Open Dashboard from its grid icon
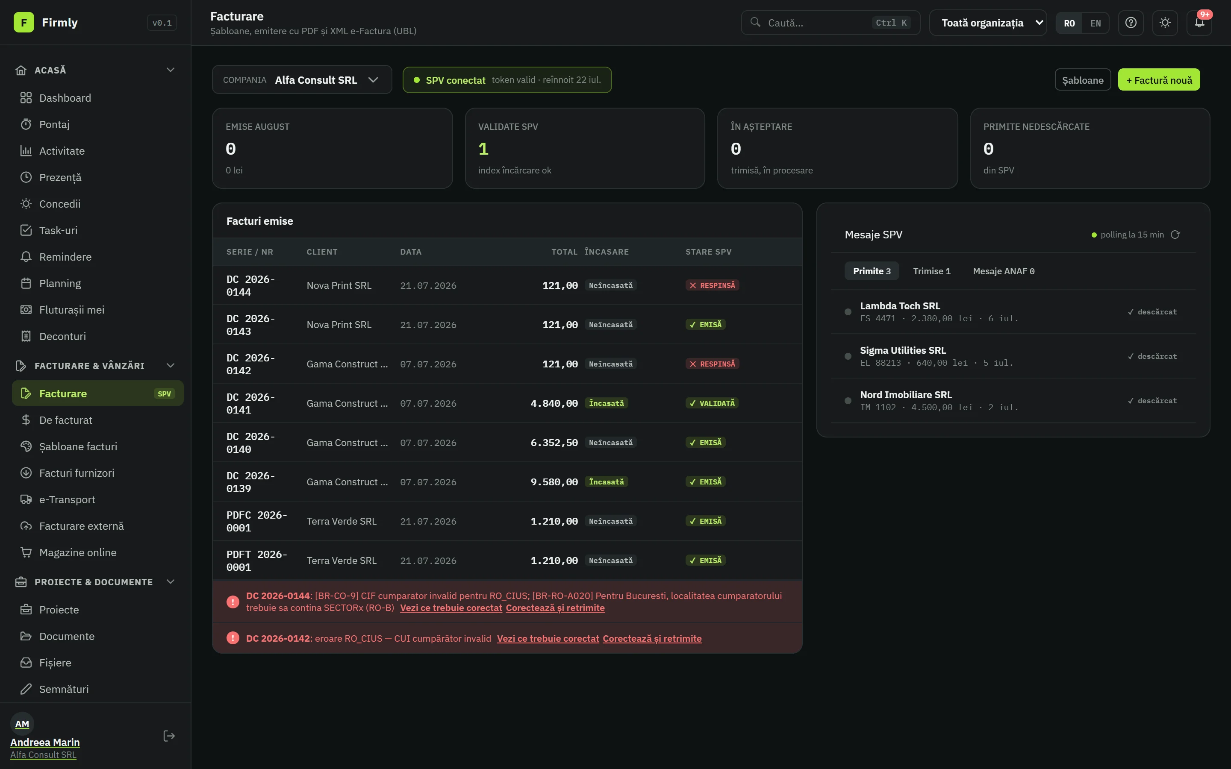1231x769 pixels. [x=26, y=98]
